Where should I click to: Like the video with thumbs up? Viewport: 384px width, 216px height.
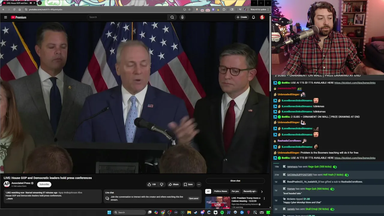pyautogui.click(x=151, y=184)
